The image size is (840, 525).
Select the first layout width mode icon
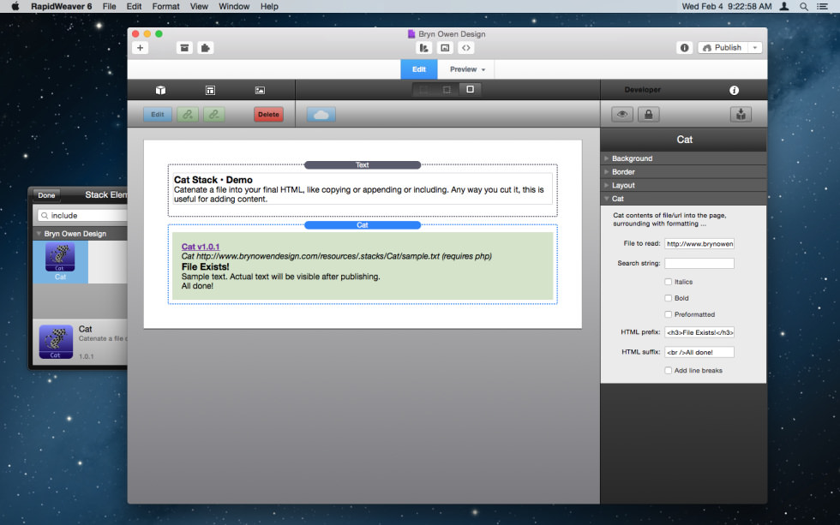pos(423,89)
